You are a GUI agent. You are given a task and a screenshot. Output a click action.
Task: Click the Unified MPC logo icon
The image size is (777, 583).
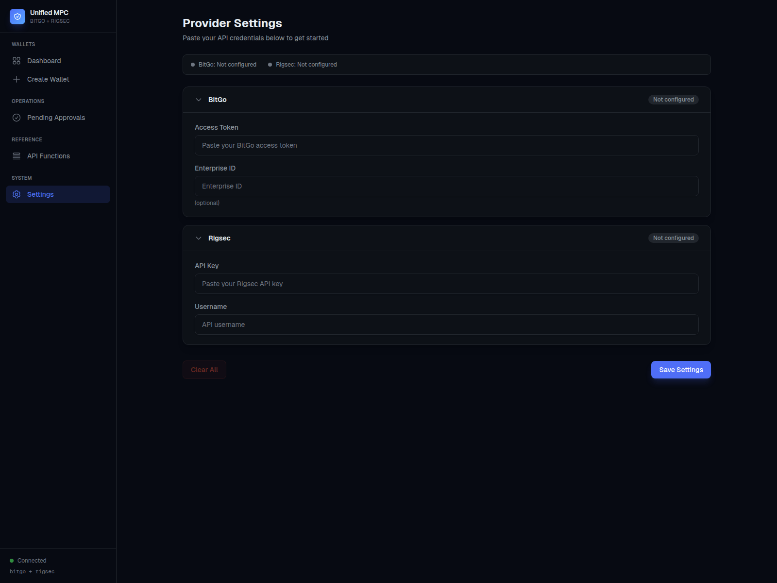point(17,16)
